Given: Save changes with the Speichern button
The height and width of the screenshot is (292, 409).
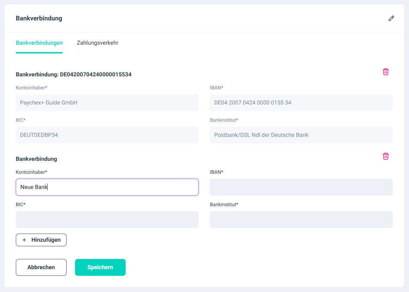Looking at the screenshot, I should (x=100, y=267).
